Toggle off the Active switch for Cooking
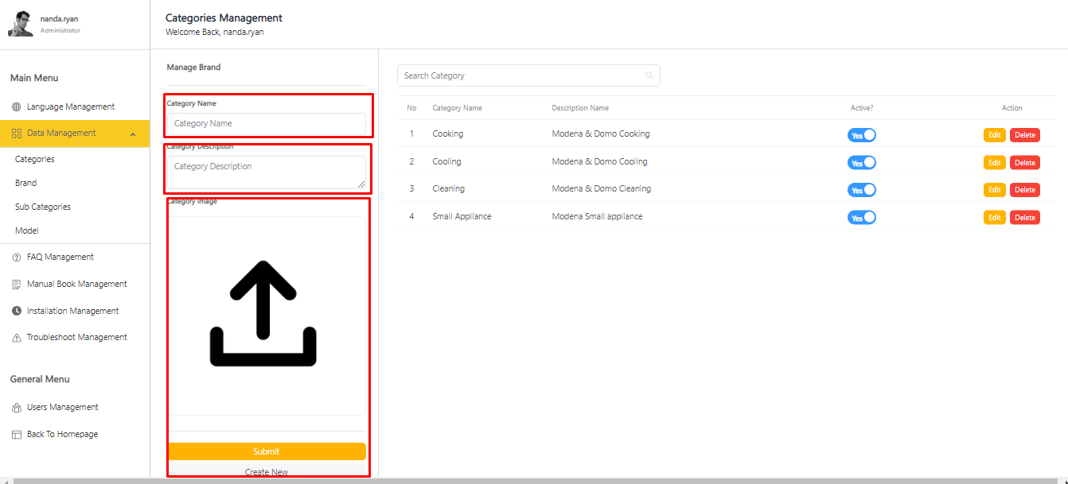 [x=861, y=135]
